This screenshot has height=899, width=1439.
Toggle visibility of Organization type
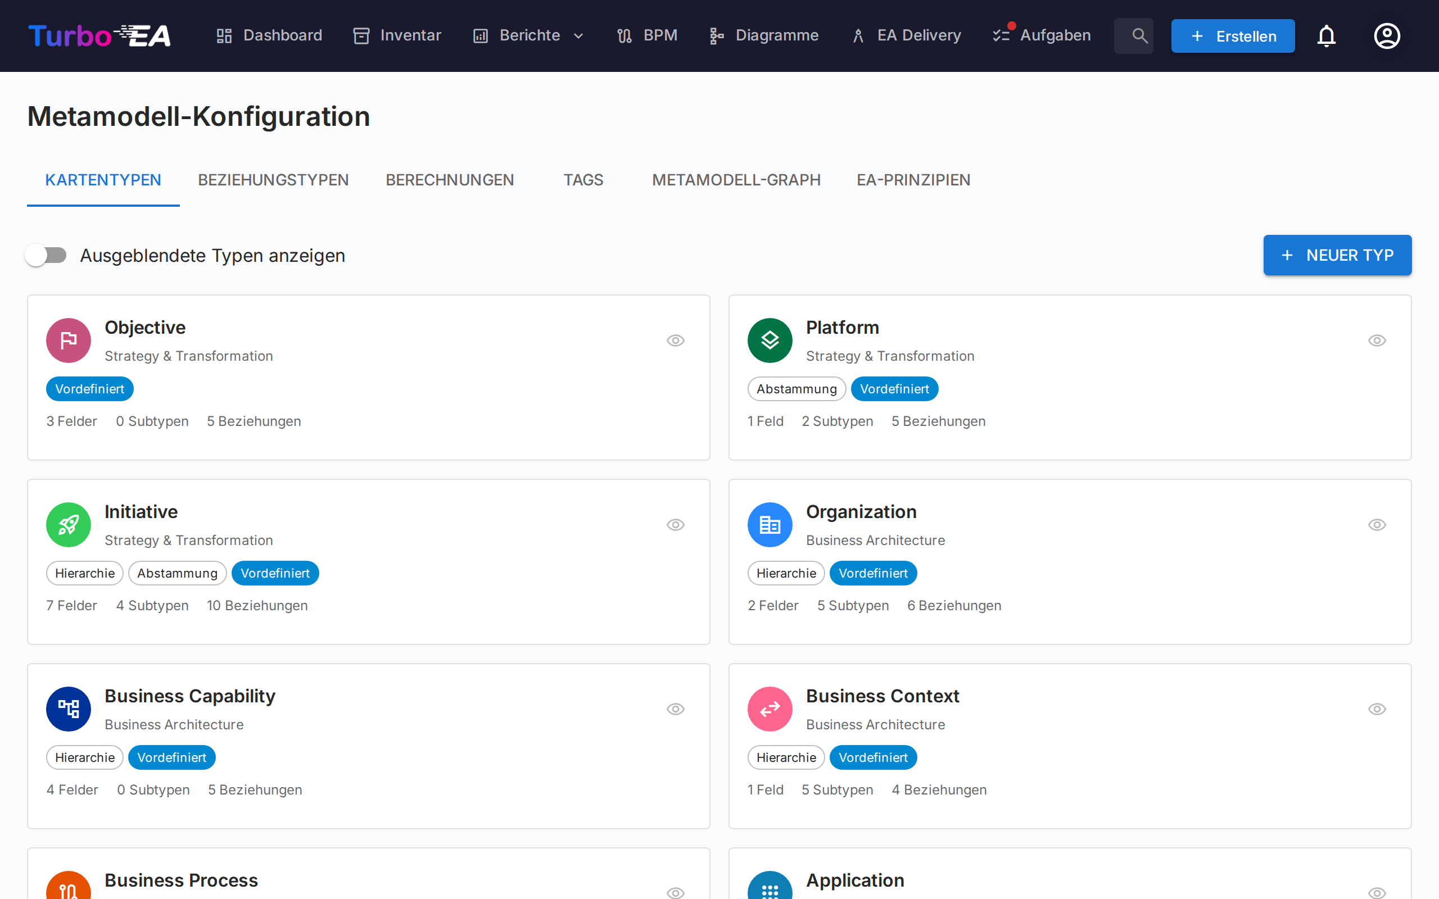click(1377, 524)
